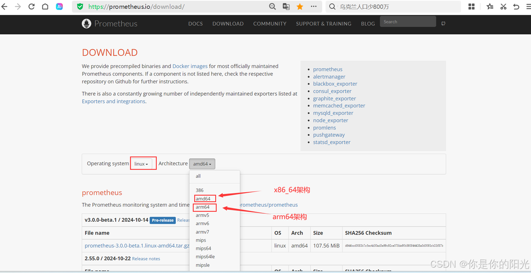Click the search magnifier icon in search box
The width and height of the screenshot is (531, 273).
point(333,7)
